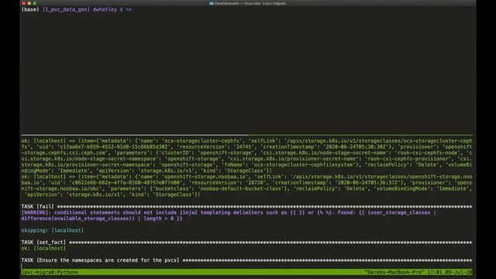Click the date '09-Jul-20' in status bar
Image resolution: width=496 pixels, height=279 pixels.
459,272
